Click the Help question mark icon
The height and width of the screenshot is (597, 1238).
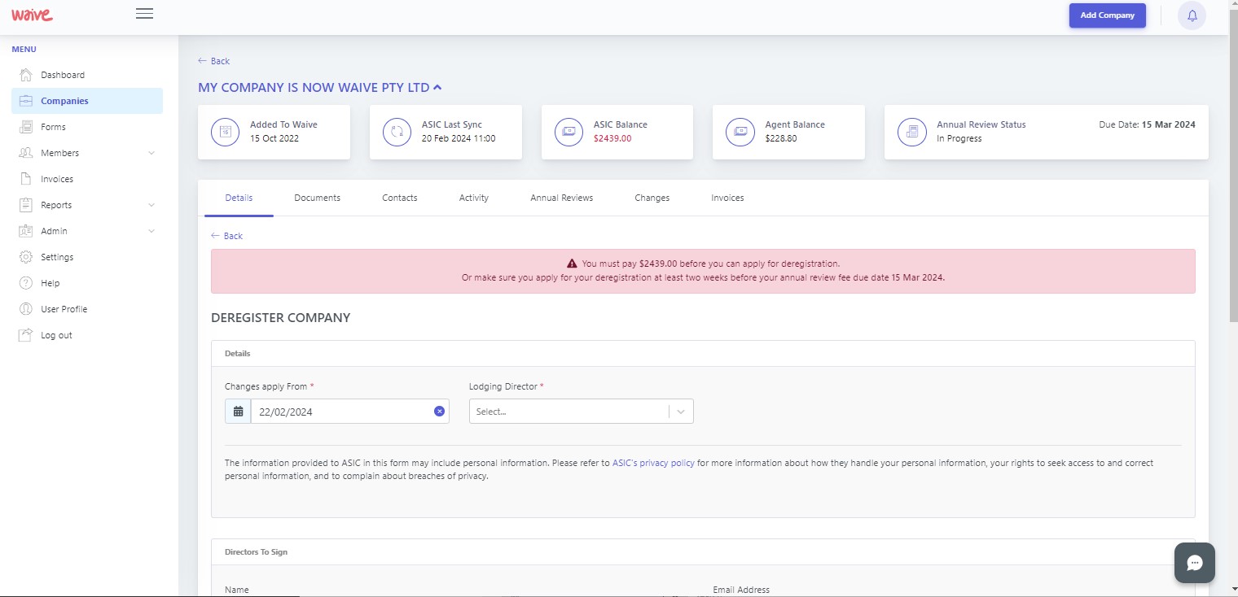click(x=25, y=283)
